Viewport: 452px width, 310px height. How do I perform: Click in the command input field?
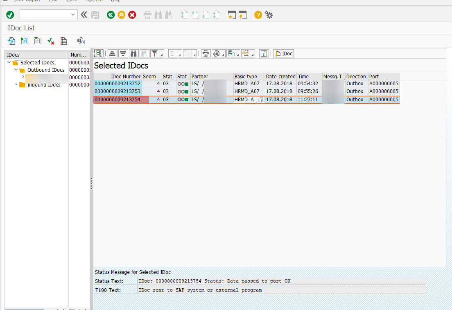tap(45, 14)
